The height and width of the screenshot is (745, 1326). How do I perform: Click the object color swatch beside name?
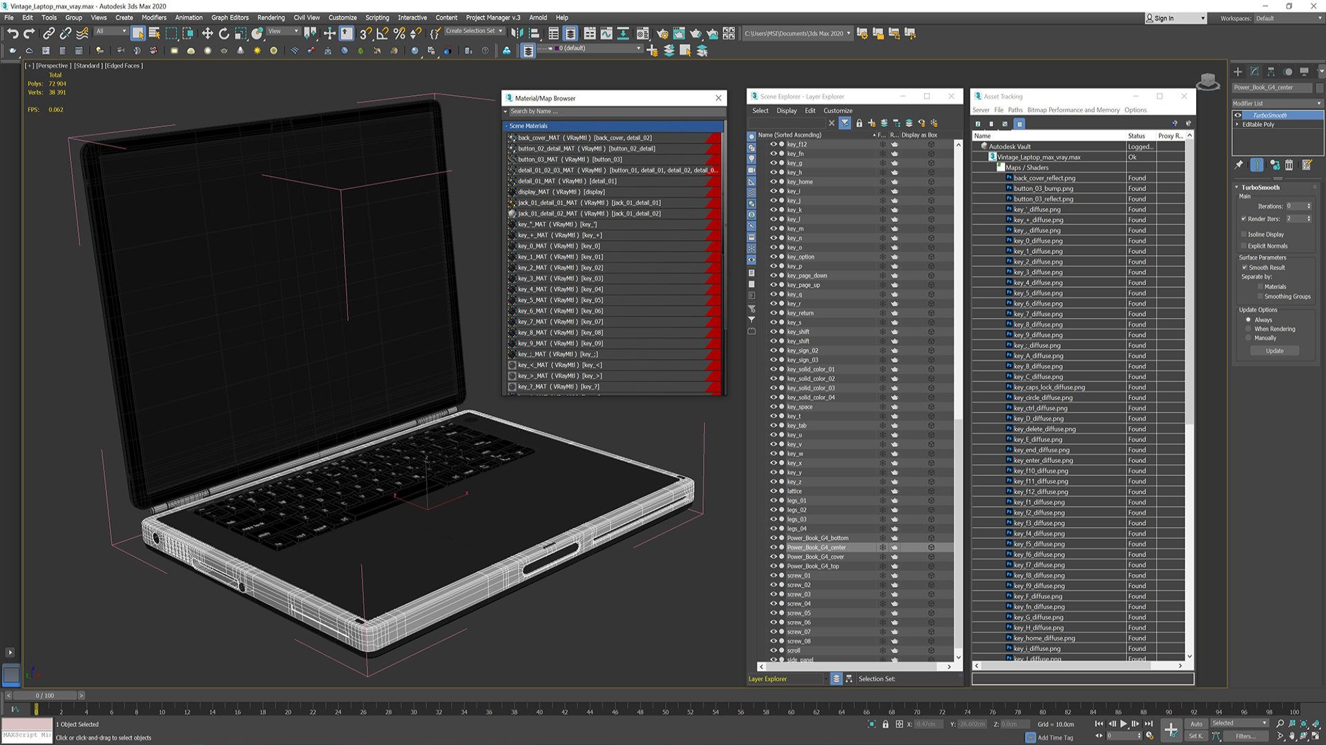1320,88
